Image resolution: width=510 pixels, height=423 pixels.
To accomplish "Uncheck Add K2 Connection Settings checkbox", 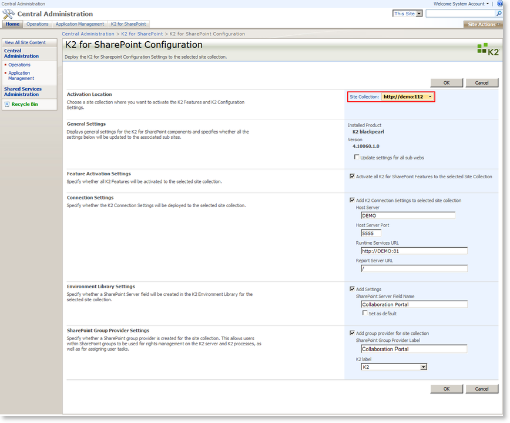I will click(x=352, y=200).
